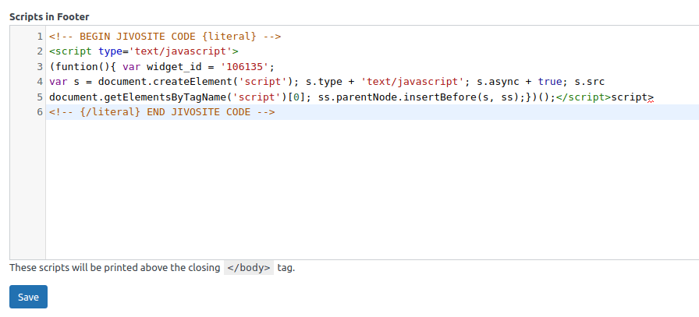Click the 'BEGIN JIVOSITE CODE' comment line
The image size is (699, 317).
165,37
